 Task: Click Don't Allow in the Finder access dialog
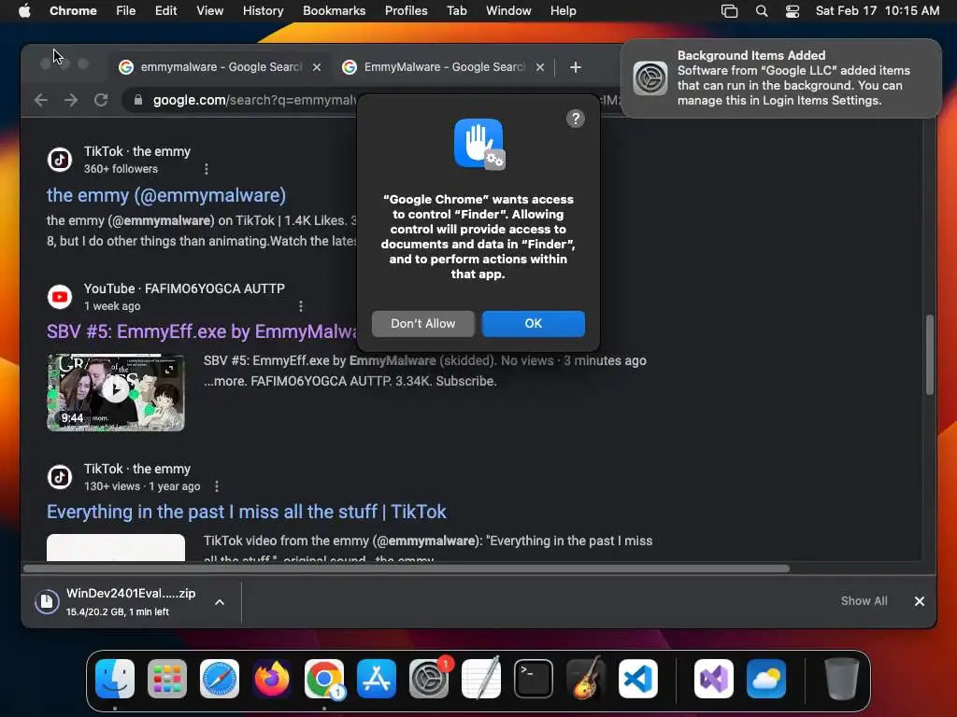coord(423,324)
